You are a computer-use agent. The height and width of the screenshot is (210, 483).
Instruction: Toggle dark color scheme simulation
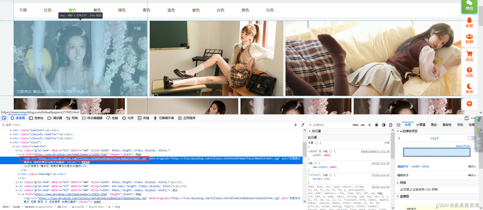coord(384,125)
